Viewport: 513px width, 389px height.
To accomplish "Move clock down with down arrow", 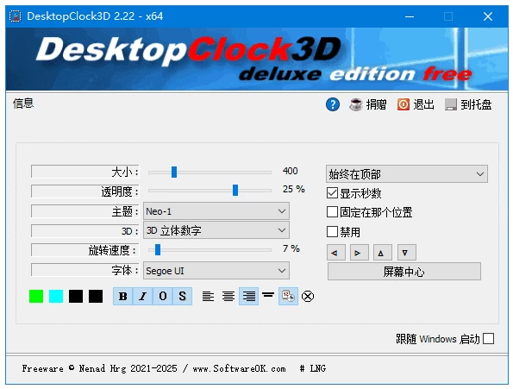I will [407, 253].
